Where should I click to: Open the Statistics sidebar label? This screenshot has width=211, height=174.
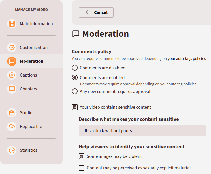click(29, 150)
